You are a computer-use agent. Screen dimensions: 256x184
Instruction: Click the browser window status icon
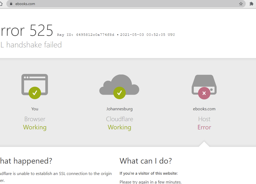pos(35,85)
